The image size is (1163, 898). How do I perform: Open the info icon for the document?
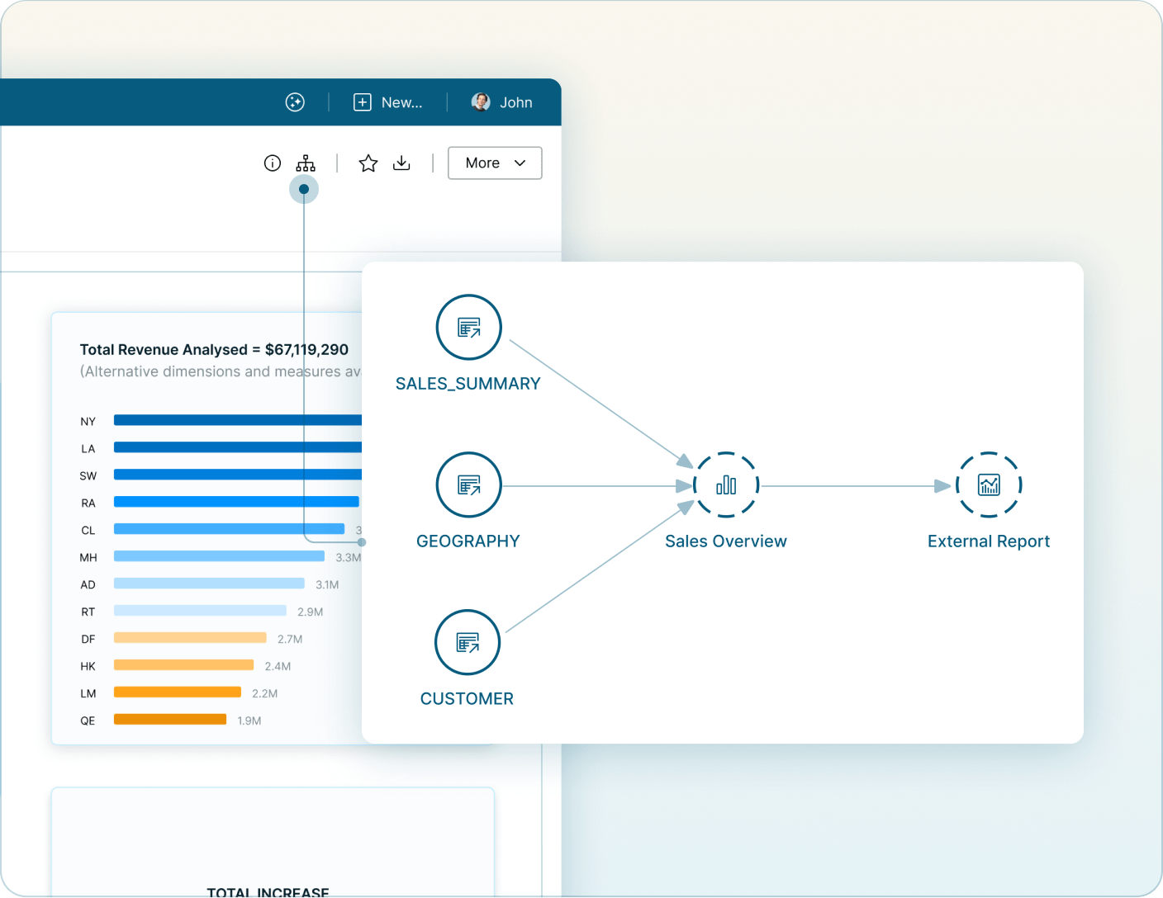click(x=272, y=163)
